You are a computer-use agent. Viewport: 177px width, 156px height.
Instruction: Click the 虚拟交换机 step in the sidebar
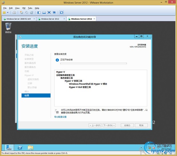tap(33, 79)
